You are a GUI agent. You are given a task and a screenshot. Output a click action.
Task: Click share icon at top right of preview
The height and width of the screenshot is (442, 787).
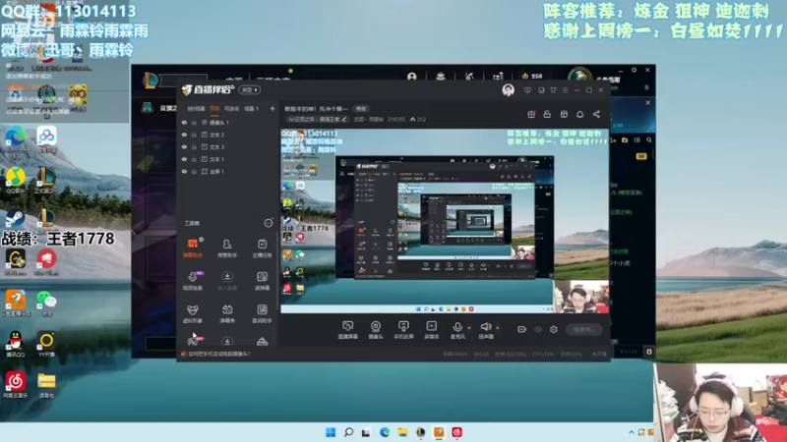point(596,114)
